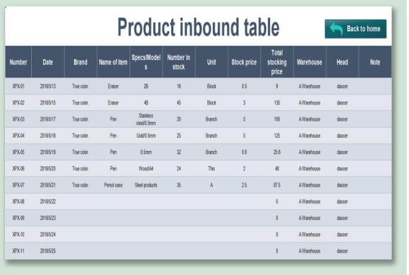Click the Product inbound table title

[x=198, y=27]
